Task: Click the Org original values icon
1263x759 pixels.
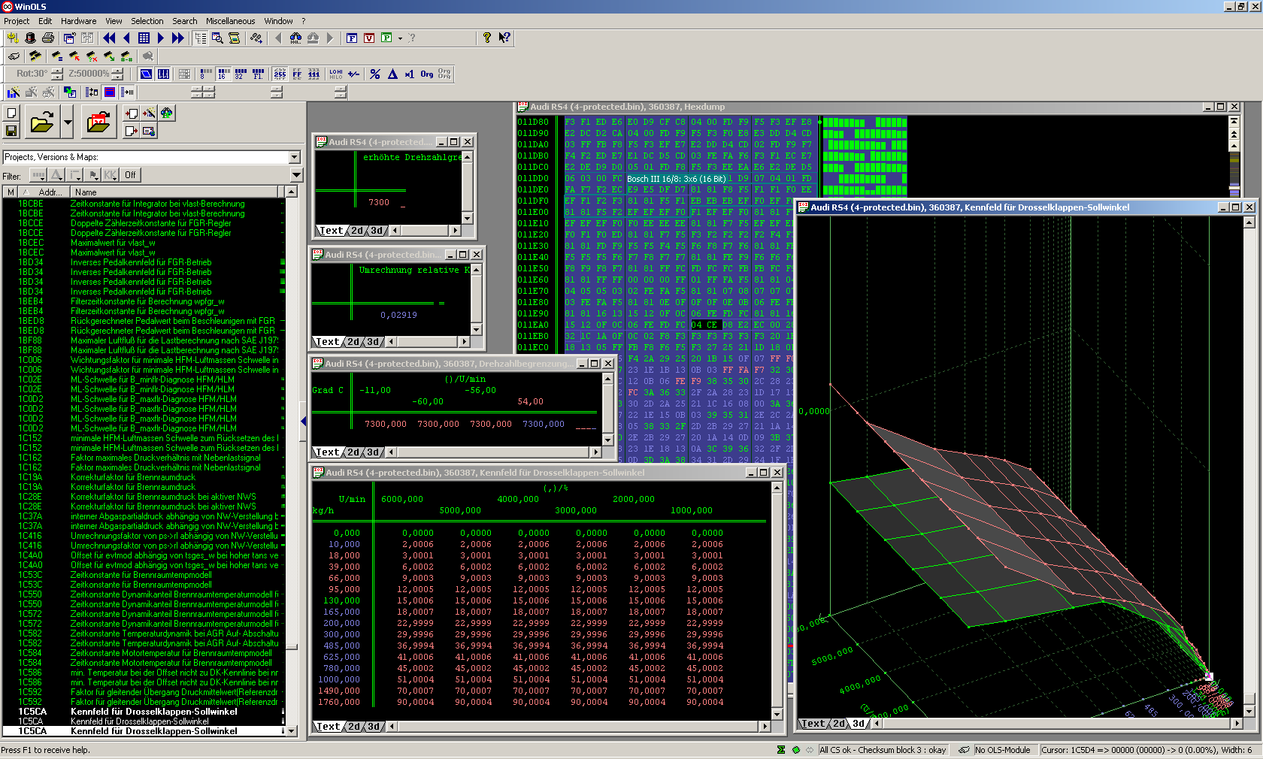Action: pyautogui.click(x=426, y=74)
